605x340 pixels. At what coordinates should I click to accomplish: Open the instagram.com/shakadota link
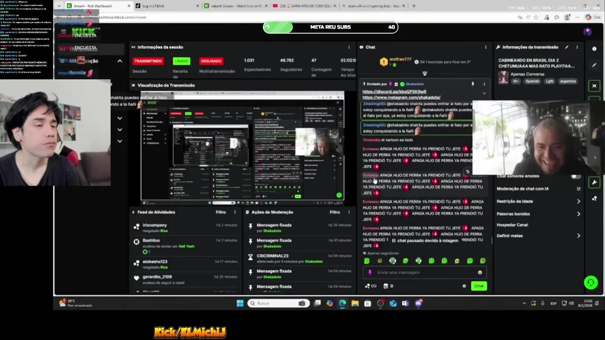(401, 97)
